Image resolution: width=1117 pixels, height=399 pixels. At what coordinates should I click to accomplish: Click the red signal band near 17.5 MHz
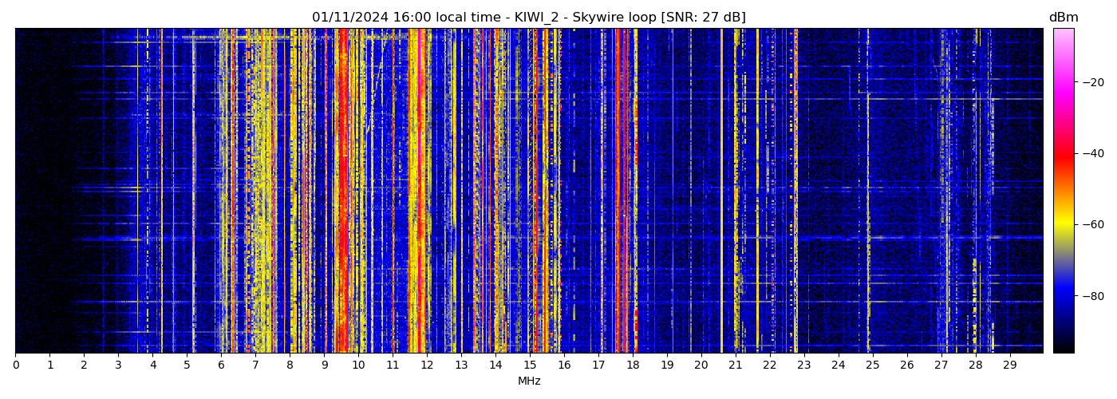click(617, 192)
